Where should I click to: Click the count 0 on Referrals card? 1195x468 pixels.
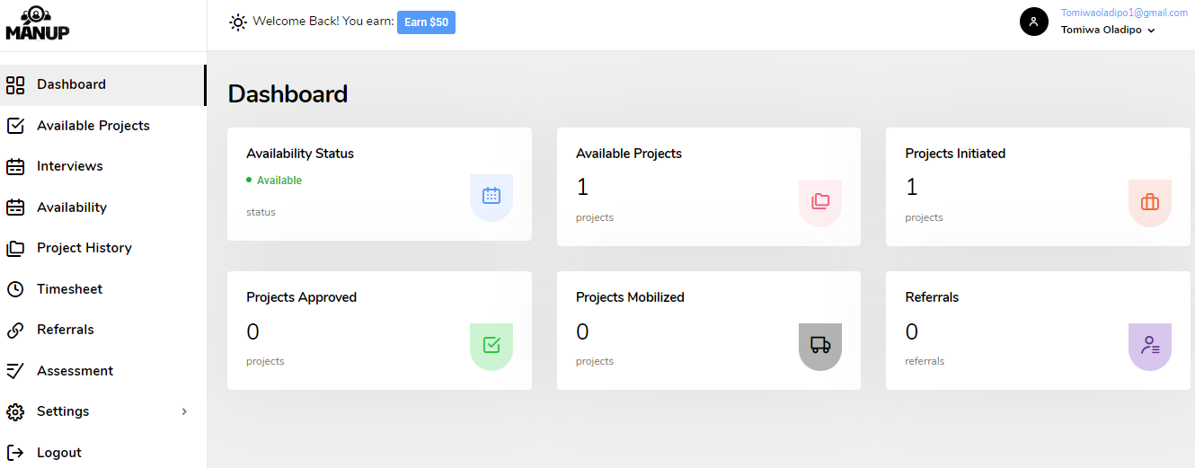(912, 332)
